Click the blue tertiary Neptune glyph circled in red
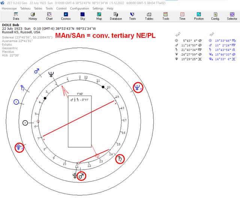Screen dimensions: 240x205 (137, 88)
